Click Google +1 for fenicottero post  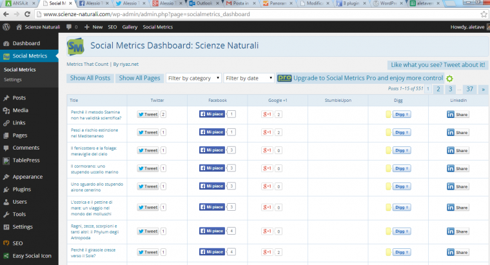(x=267, y=150)
